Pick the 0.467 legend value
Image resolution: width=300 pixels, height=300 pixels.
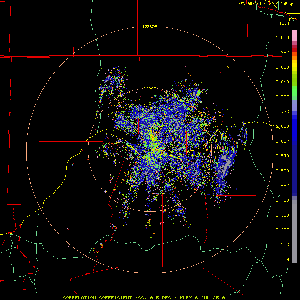tap(282, 185)
